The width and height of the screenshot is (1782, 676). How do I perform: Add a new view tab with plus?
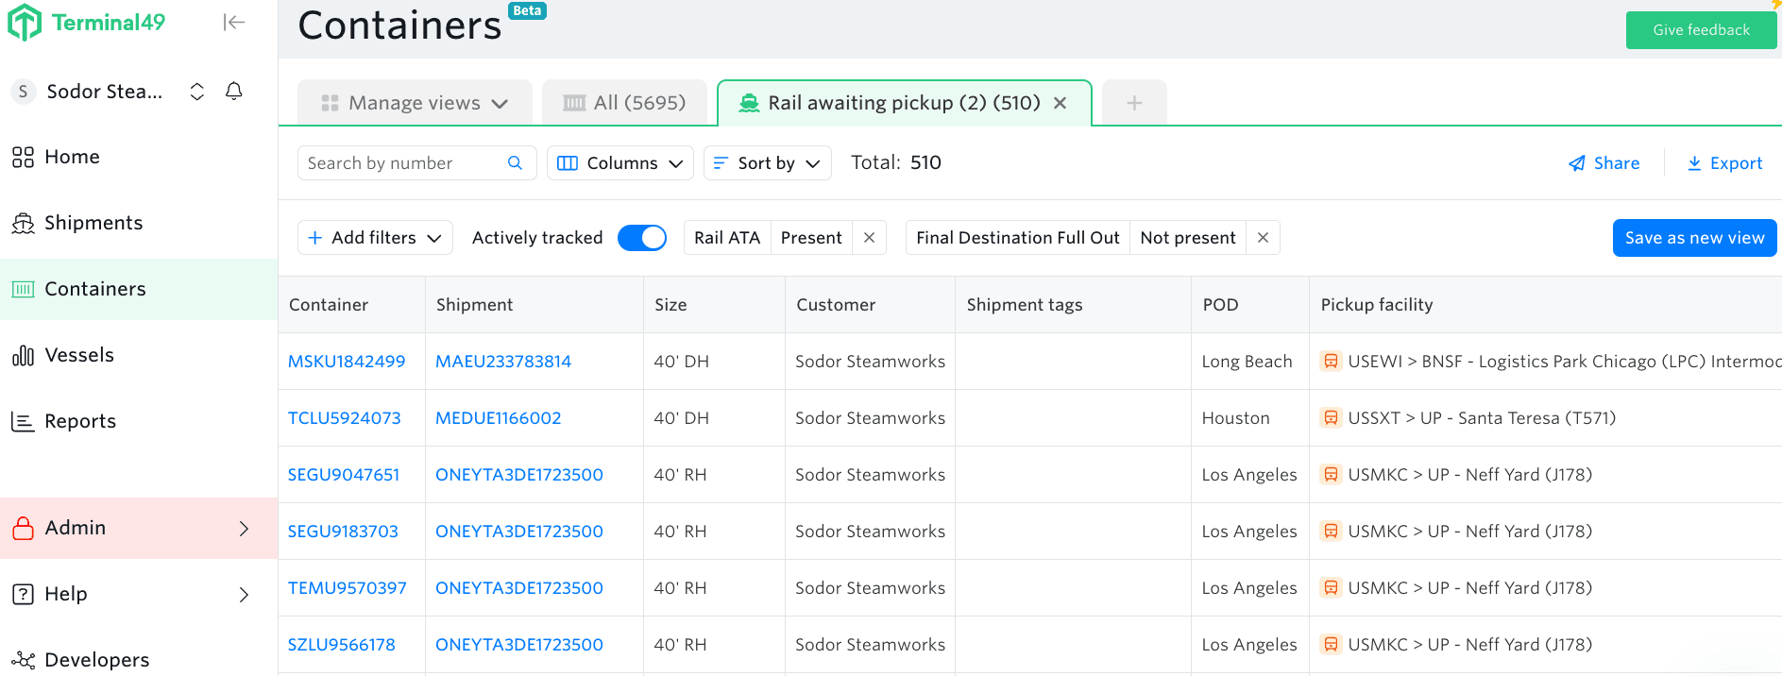[x=1134, y=103]
